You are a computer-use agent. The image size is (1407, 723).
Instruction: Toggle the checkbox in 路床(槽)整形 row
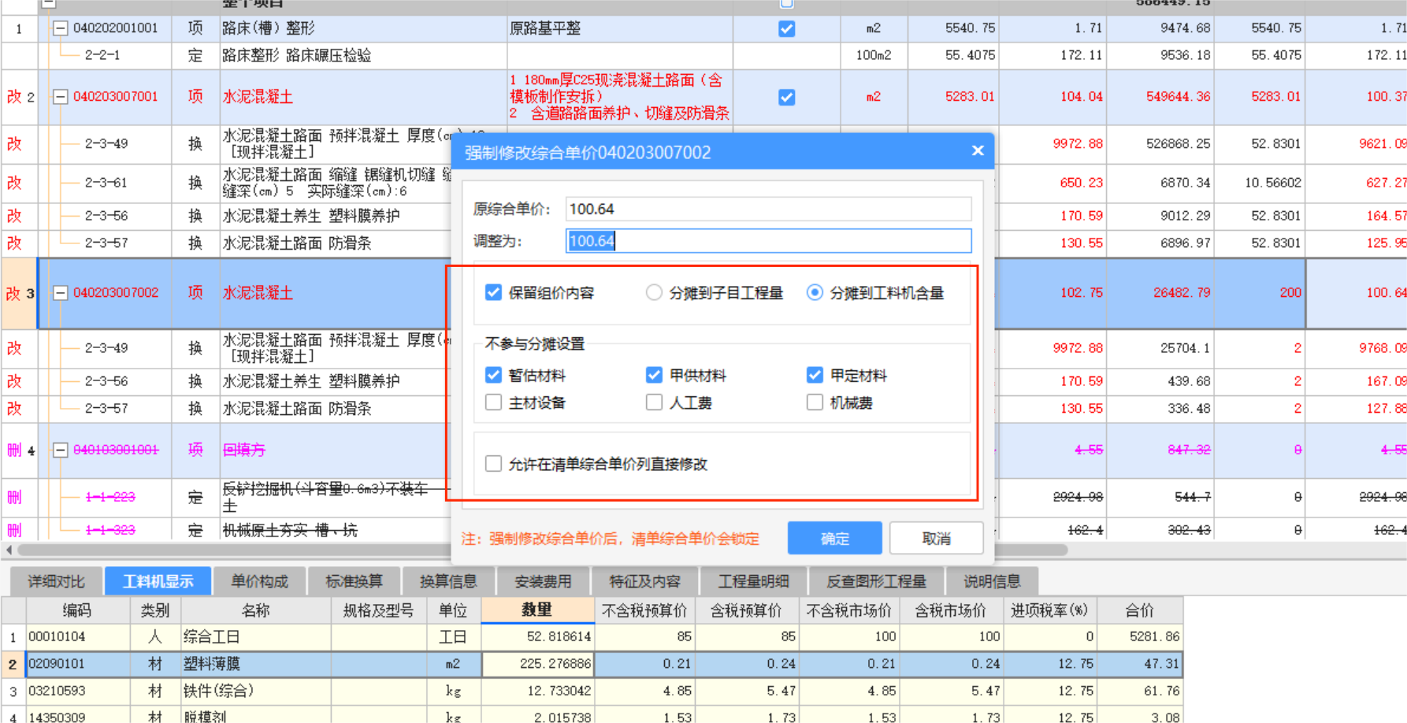click(x=786, y=29)
